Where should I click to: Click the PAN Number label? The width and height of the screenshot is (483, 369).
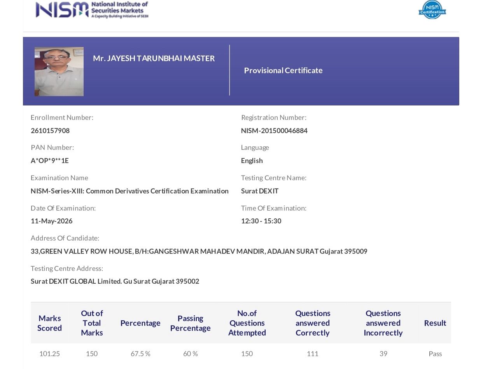pos(52,148)
